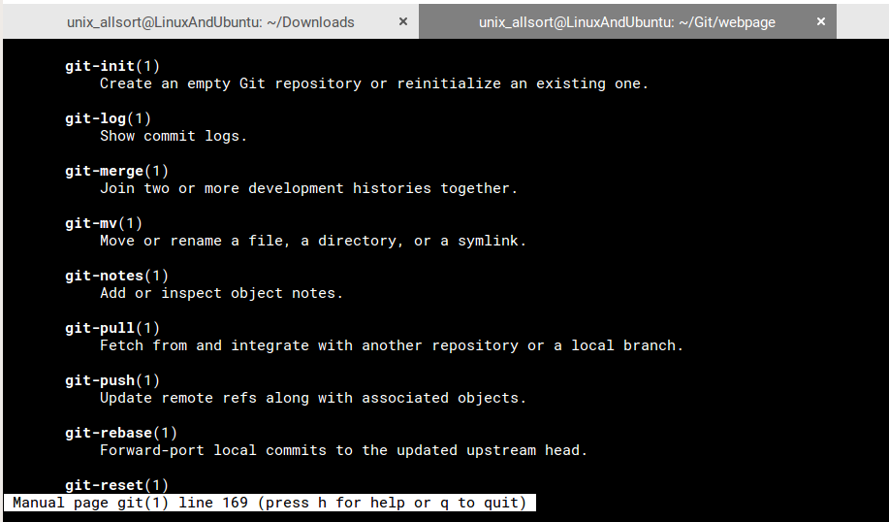Click the git-init(1) heading

click(x=112, y=66)
